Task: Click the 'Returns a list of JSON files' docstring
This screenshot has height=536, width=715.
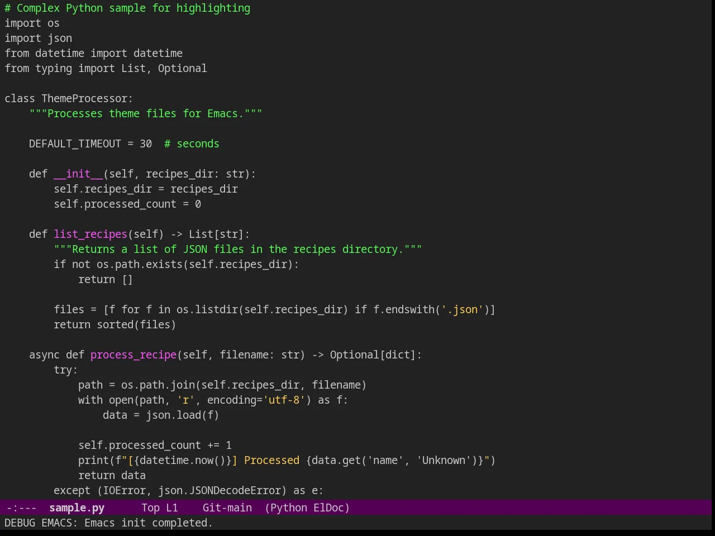Action: pyautogui.click(x=238, y=249)
